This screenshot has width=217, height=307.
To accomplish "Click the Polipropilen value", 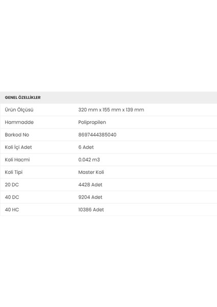I will point(92,122).
